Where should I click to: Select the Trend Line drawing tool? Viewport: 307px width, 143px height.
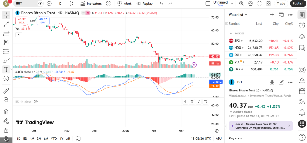point(6,24)
